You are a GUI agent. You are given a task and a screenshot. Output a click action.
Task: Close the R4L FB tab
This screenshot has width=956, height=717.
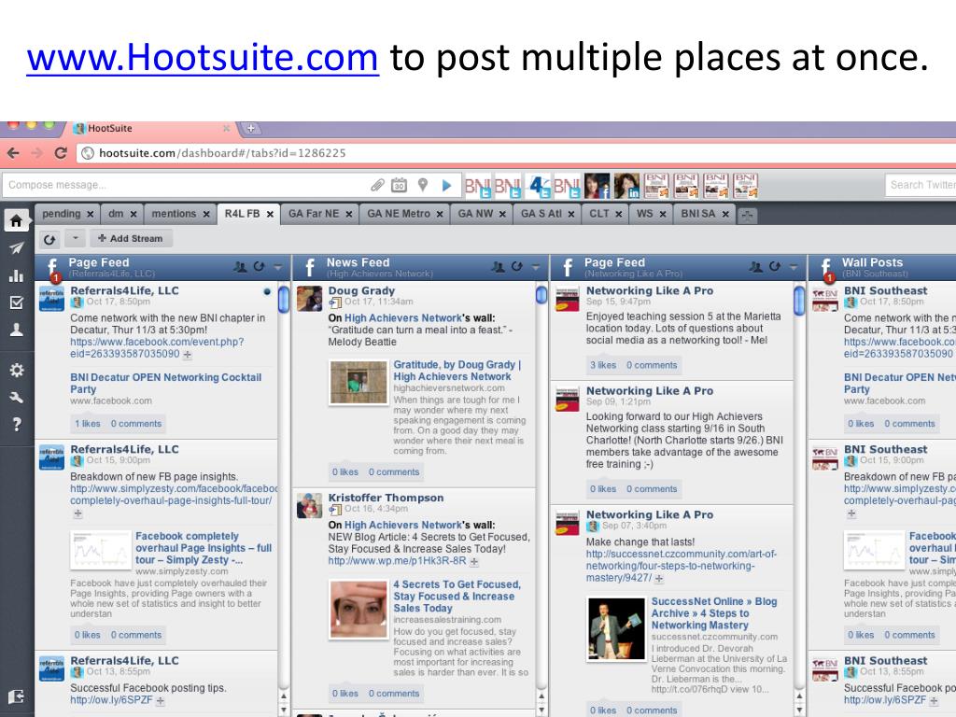click(x=270, y=214)
